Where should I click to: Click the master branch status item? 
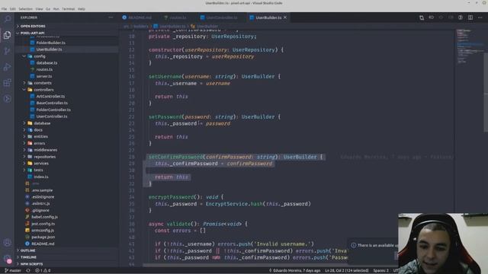13,271
